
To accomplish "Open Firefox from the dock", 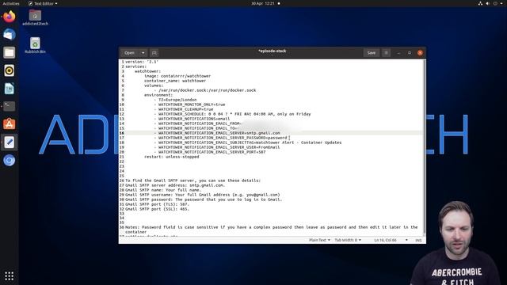I will [9, 17].
